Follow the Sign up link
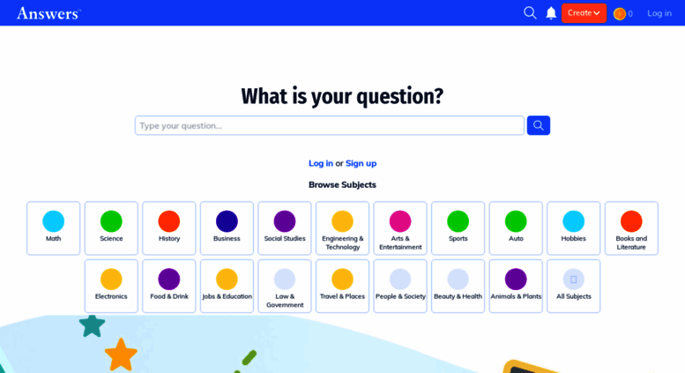 pyautogui.click(x=361, y=163)
